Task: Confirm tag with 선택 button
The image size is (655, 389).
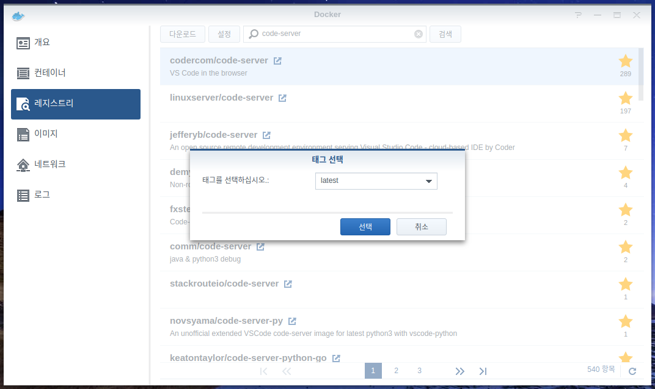Action: pos(365,227)
